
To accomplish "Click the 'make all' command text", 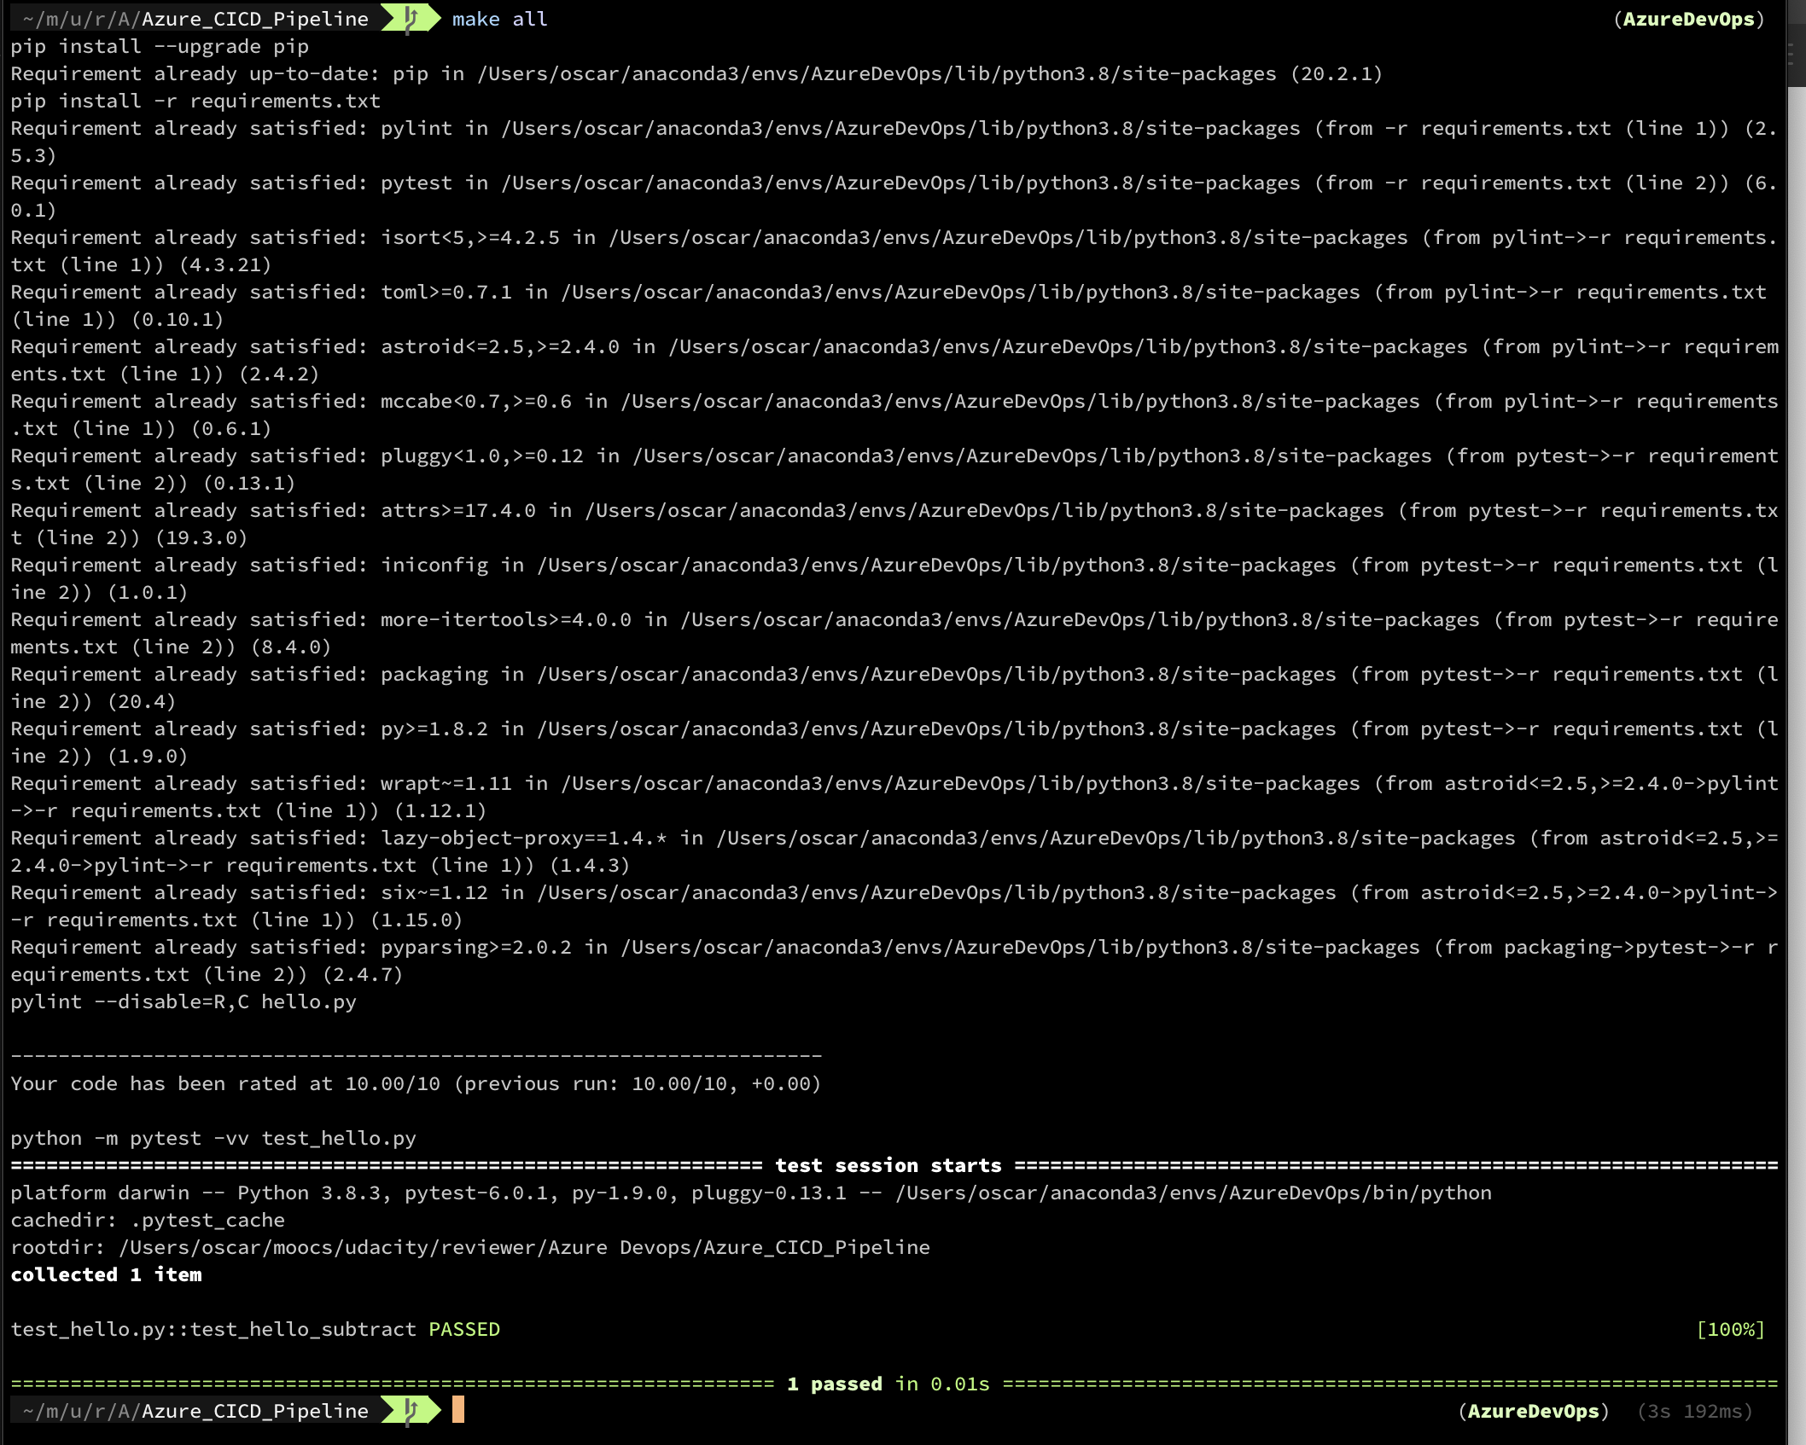I will click(499, 19).
